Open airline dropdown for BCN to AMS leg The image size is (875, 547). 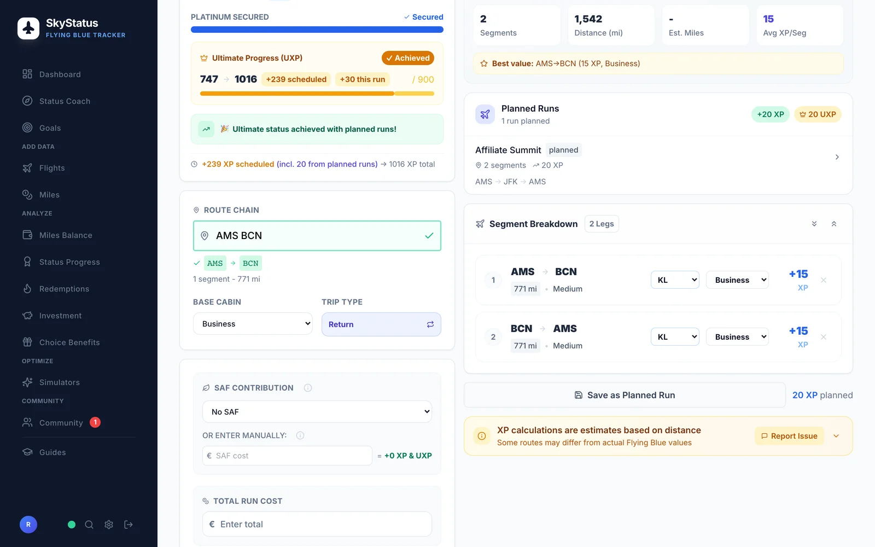[x=675, y=337]
